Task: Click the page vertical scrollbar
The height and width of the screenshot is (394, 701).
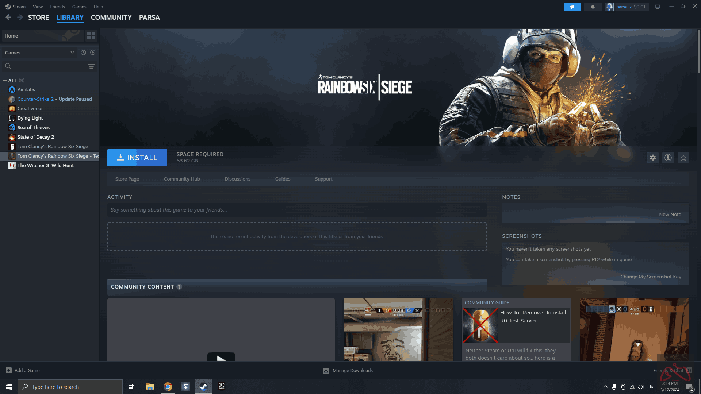Action: (x=698, y=51)
